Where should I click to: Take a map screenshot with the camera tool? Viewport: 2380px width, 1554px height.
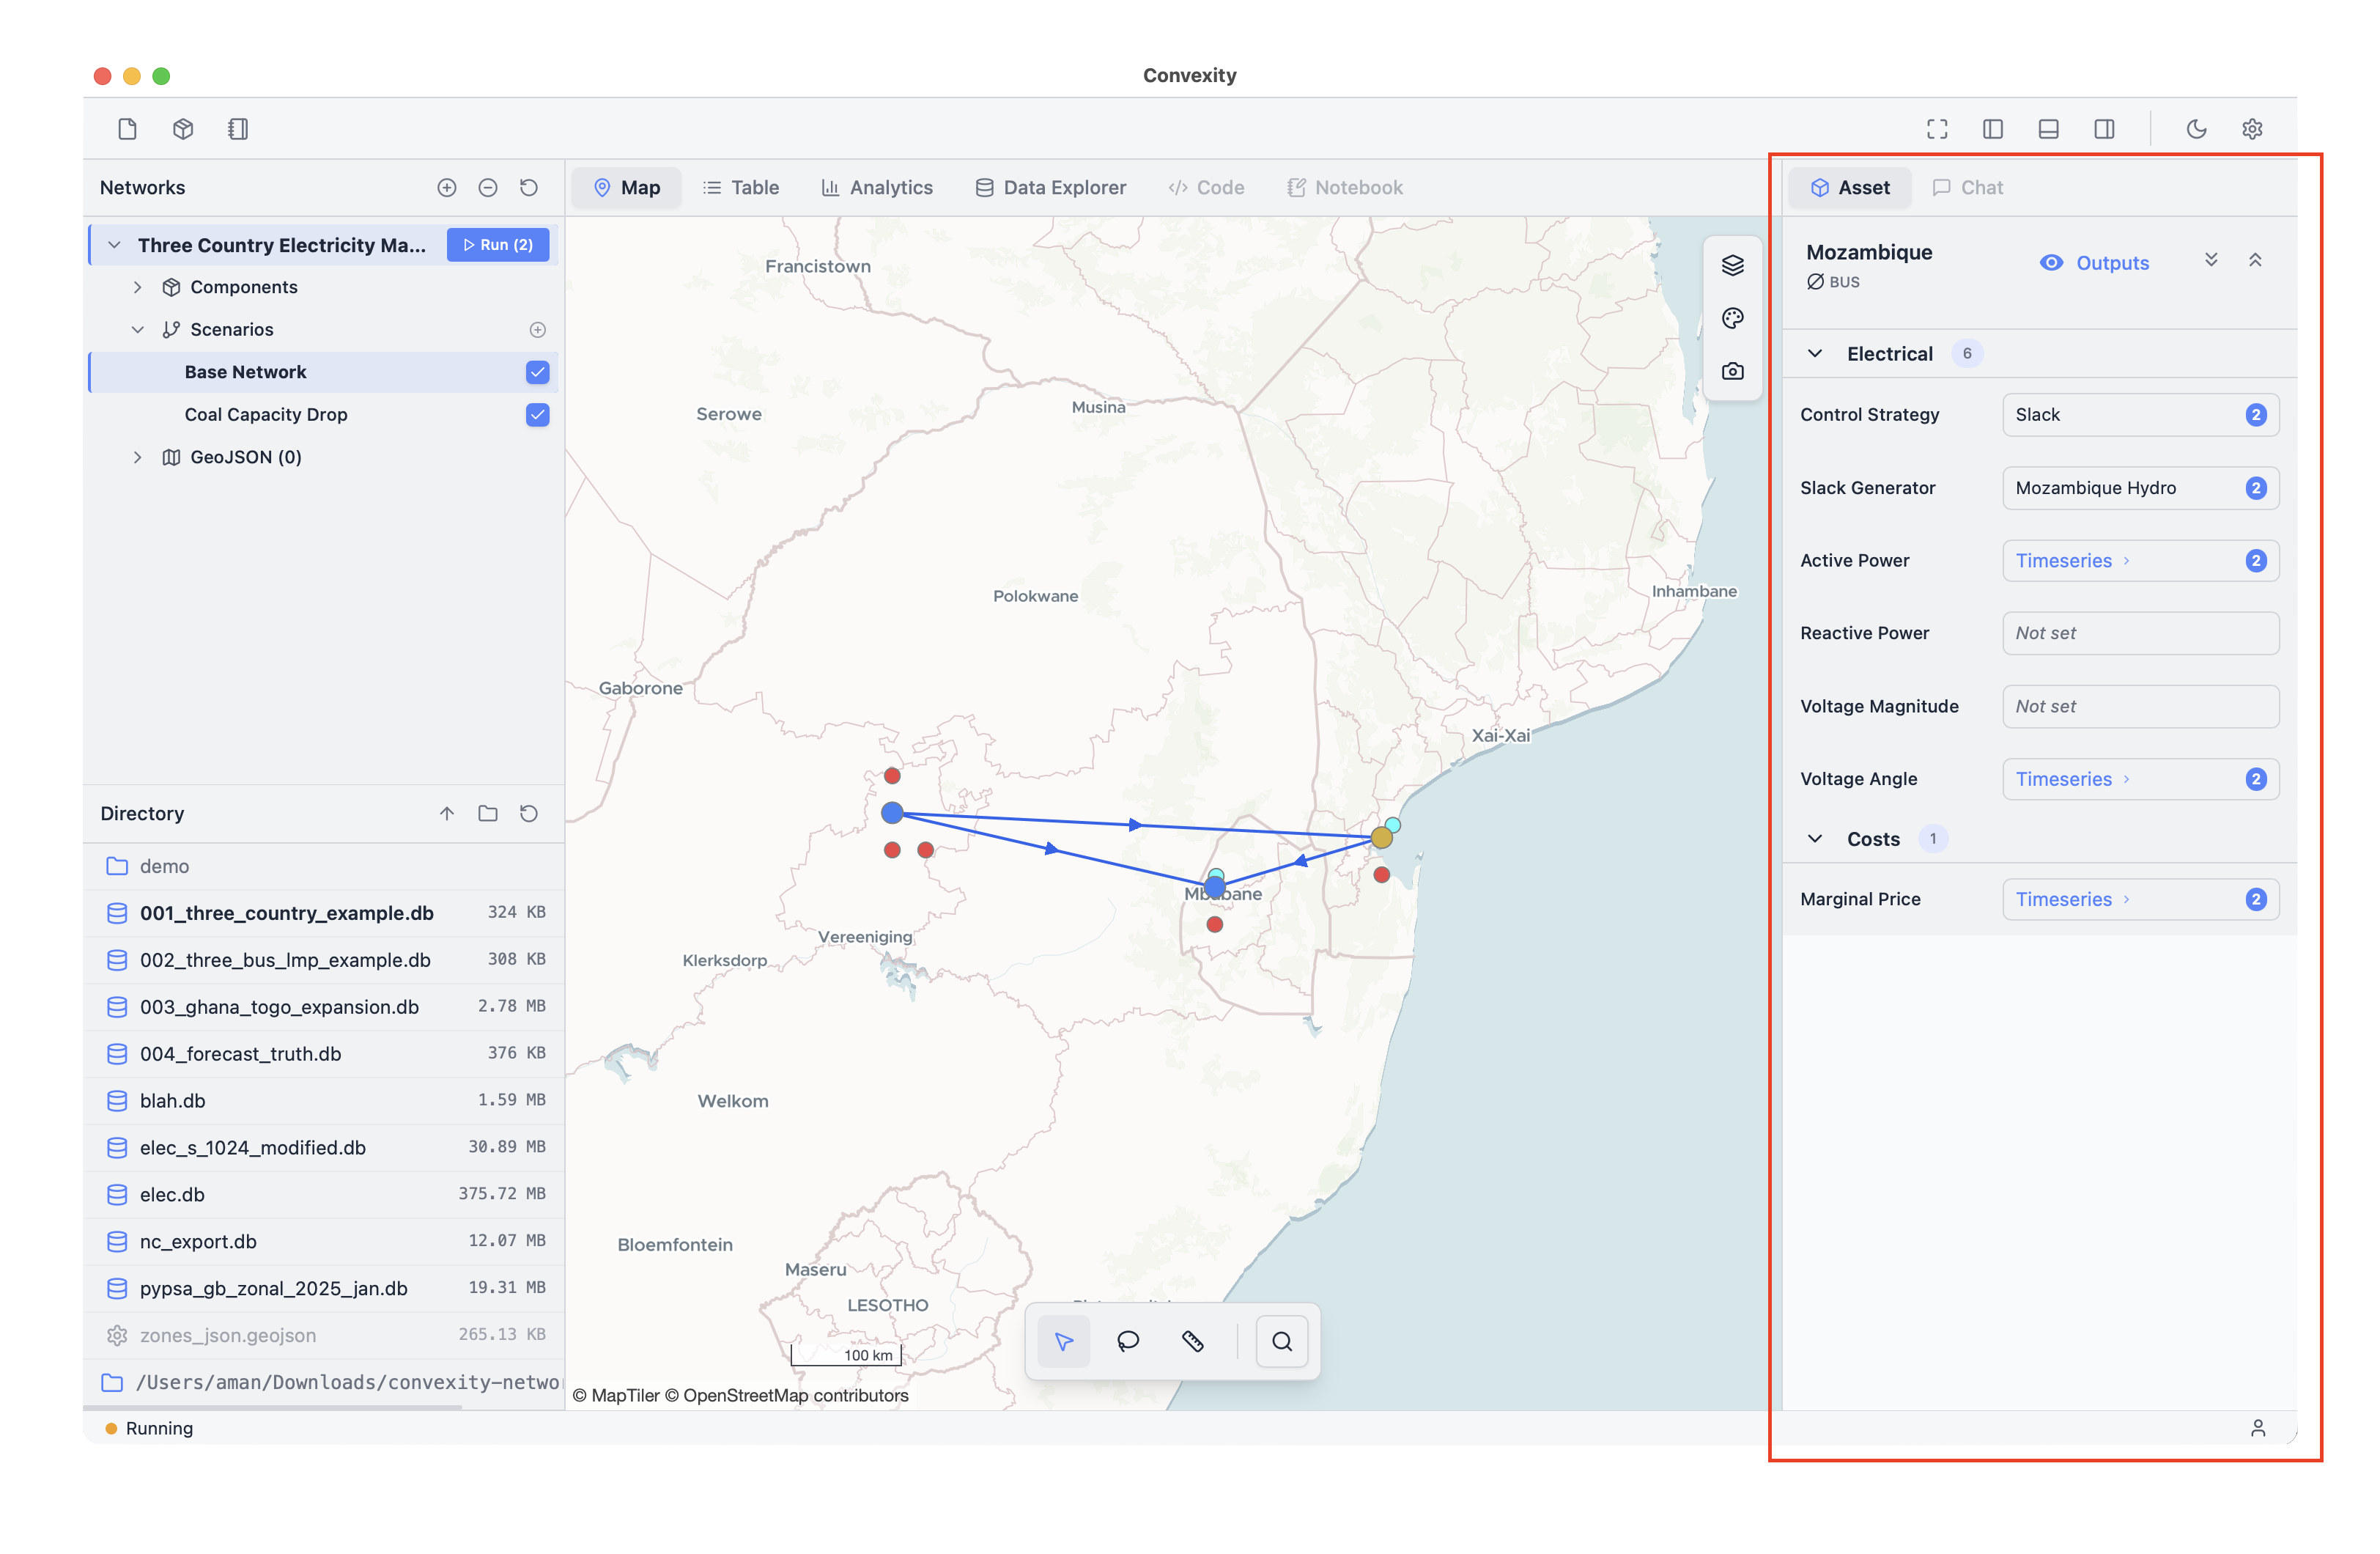click(x=1732, y=370)
